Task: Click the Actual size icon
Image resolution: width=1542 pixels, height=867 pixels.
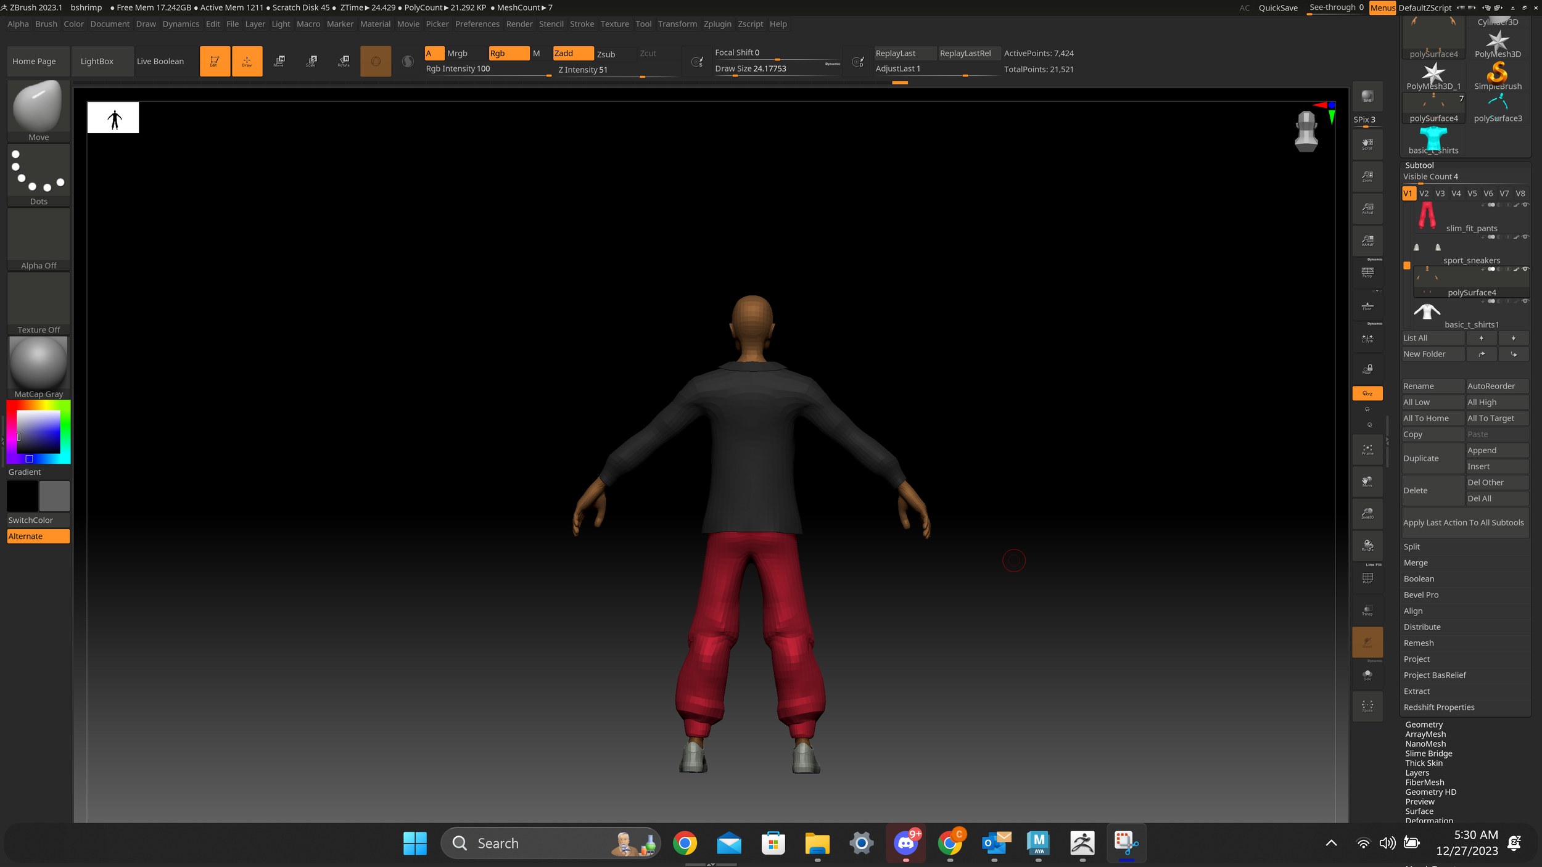Action: click(1367, 209)
